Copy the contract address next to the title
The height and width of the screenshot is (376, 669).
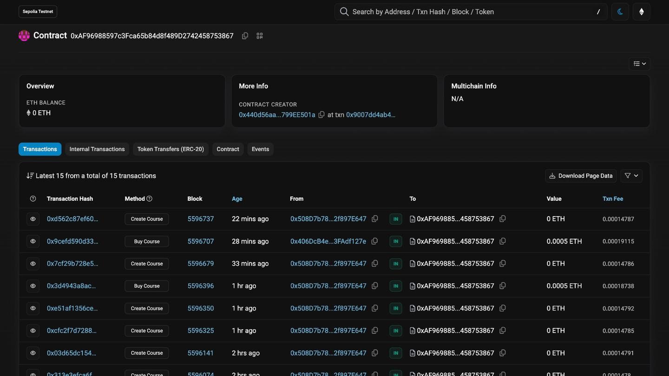[x=245, y=36]
